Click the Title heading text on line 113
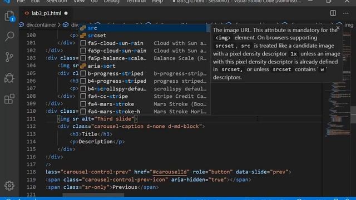Screen dimensions: 356x200 89,134
